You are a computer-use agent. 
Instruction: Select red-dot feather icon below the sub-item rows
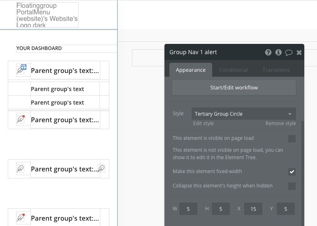(21, 119)
